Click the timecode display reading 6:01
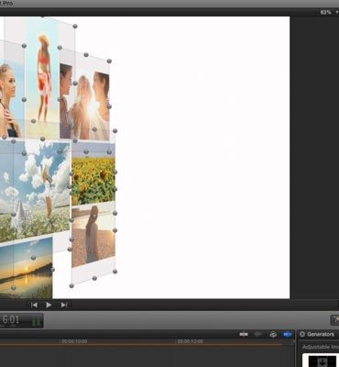The image size is (339, 367). 11,320
